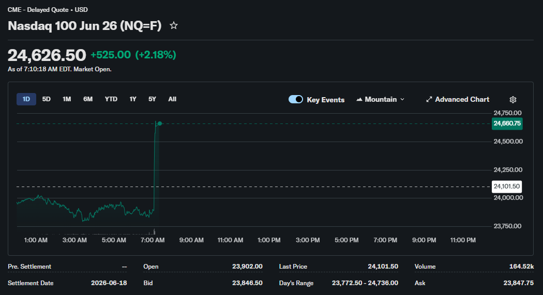Click the main price 24,626.50
This screenshot has width=543, height=295.
point(47,55)
